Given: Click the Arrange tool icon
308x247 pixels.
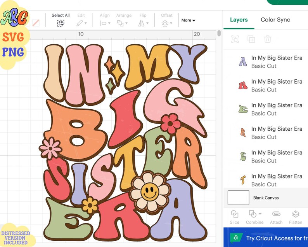Looking at the screenshot, I should [x=120, y=23].
